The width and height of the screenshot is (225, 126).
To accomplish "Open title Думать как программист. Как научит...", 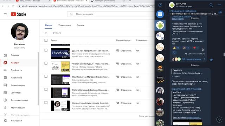I will pyautogui.click(x=91, y=51).
